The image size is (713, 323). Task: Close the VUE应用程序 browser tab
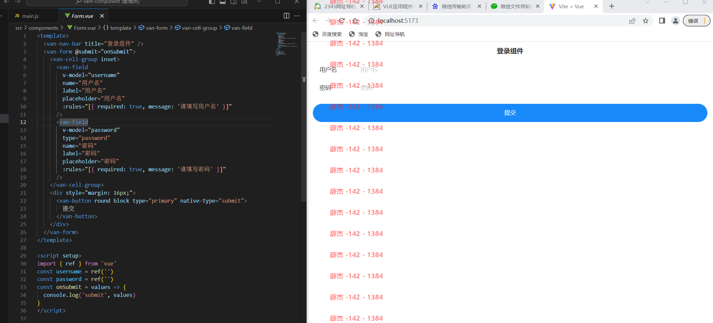421,6
